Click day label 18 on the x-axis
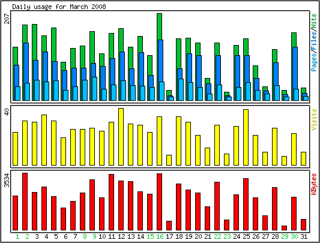This screenshot has height=243, width=320. pos(179,236)
